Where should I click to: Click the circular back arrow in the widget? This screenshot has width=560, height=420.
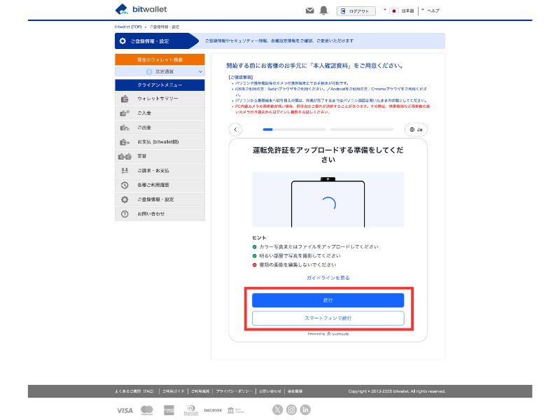click(235, 129)
